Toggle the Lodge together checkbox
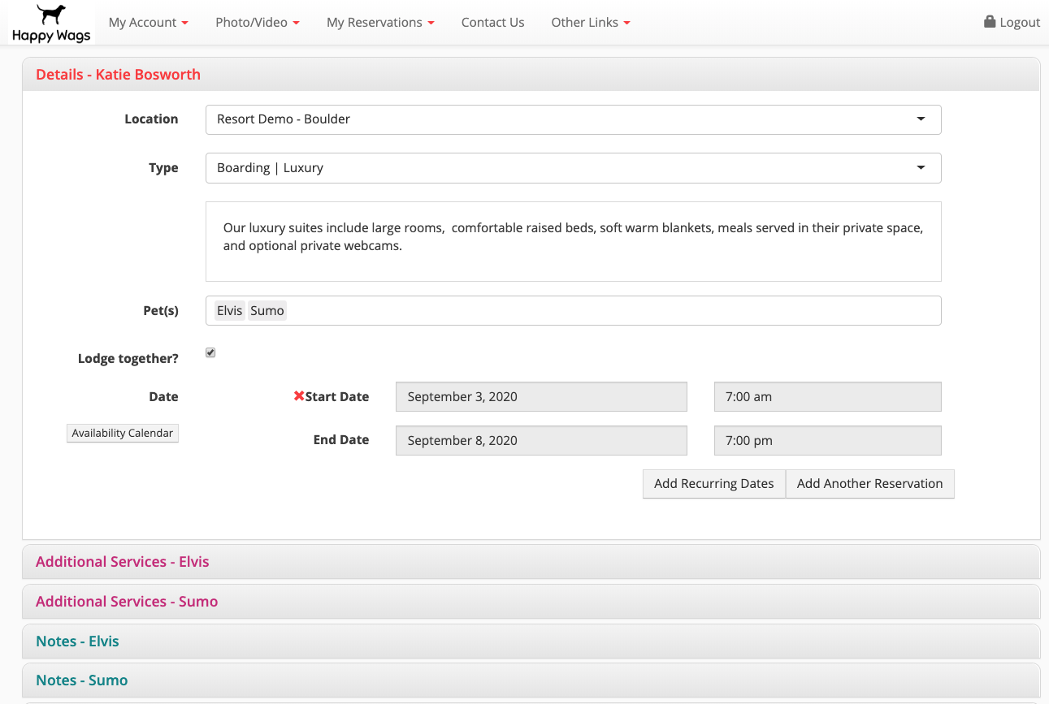 click(210, 352)
